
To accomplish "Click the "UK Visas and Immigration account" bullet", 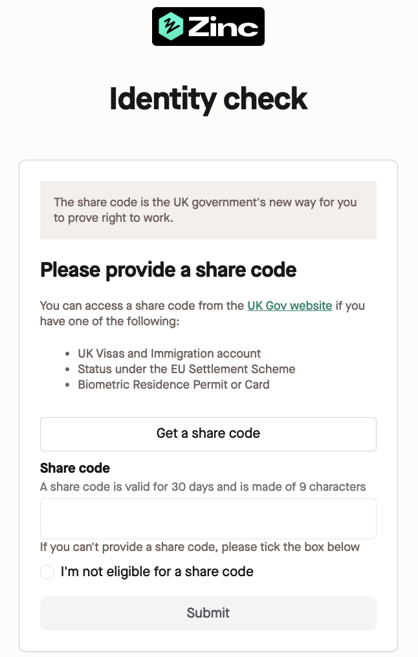I will click(x=169, y=354).
